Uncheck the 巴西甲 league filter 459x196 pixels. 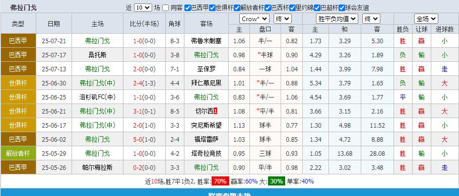(187, 8)
